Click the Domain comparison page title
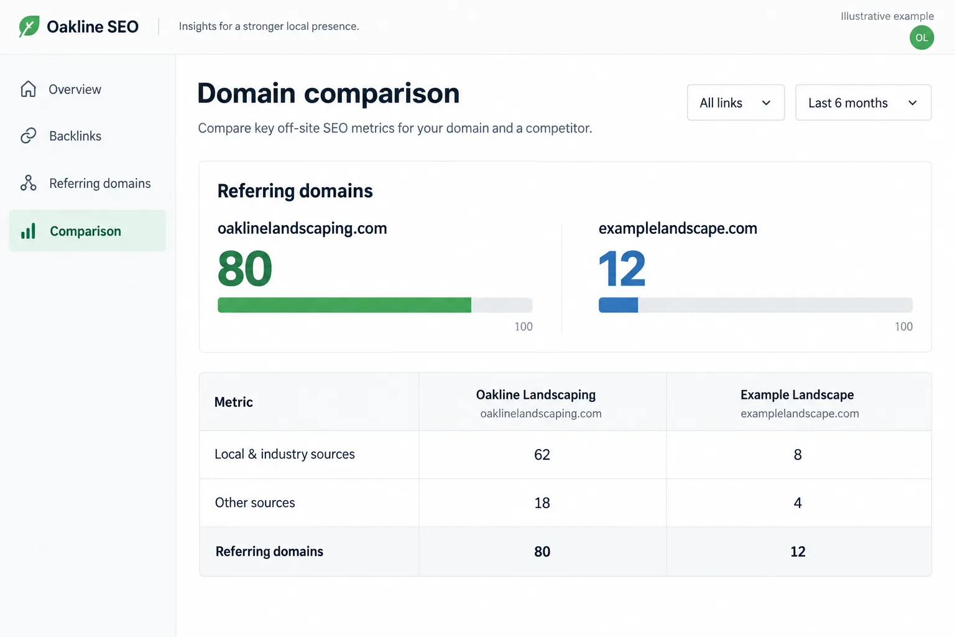Screen dimensions: 955x637 328,93
